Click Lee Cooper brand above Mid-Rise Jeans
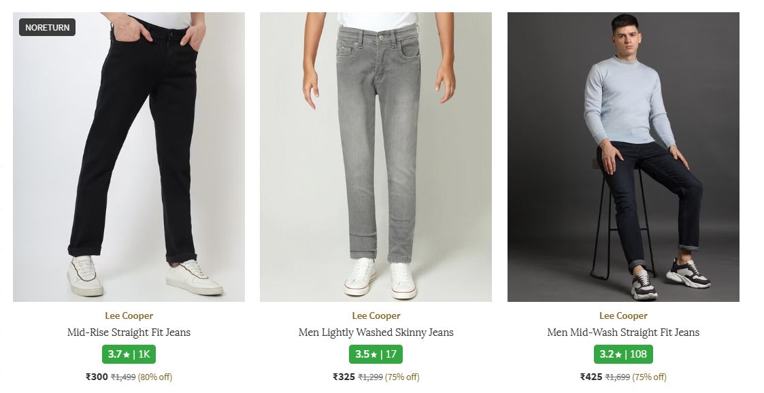Viewport: 764px width, 393px height. (x=129, y=315)
